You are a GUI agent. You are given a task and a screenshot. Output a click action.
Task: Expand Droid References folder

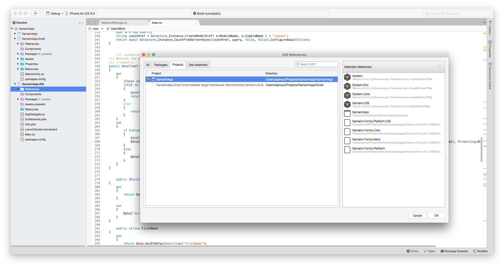[x=18, y=44]
